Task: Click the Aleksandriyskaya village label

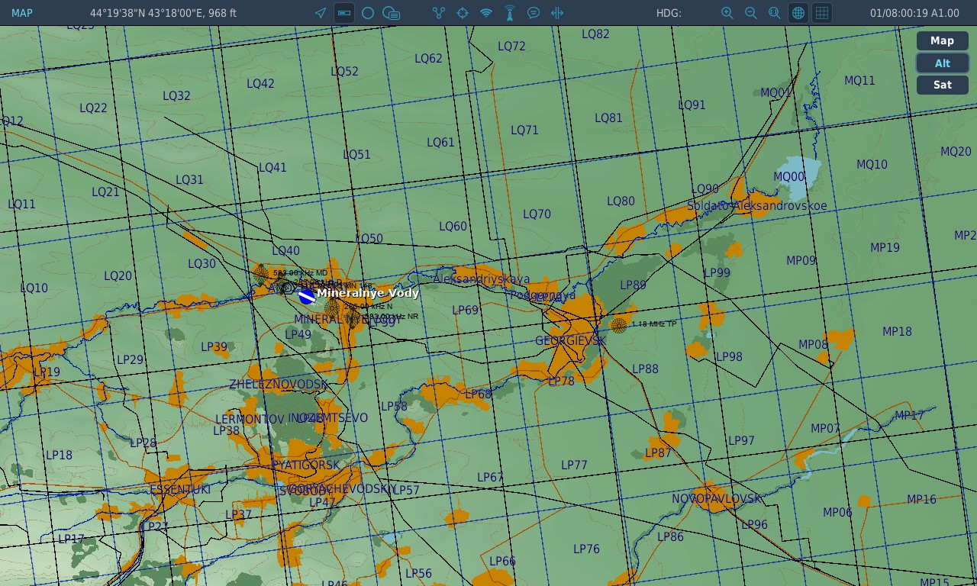Action: point(481,279)
